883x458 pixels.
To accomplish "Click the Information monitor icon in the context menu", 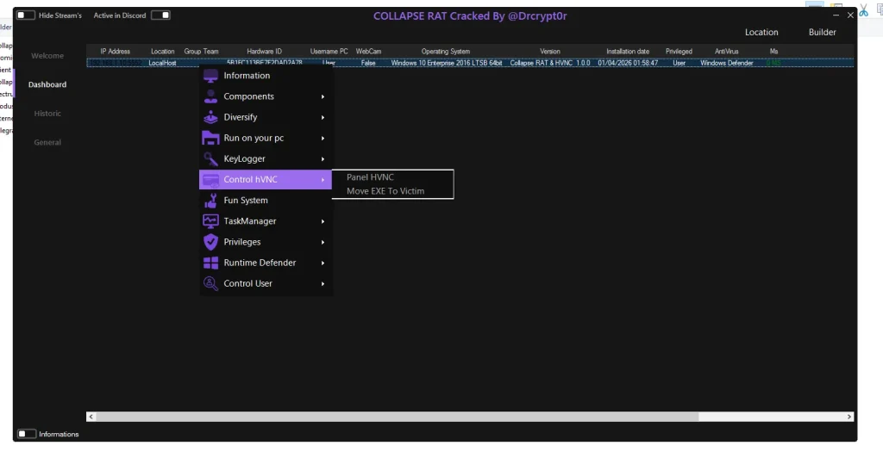I will 210,76.
